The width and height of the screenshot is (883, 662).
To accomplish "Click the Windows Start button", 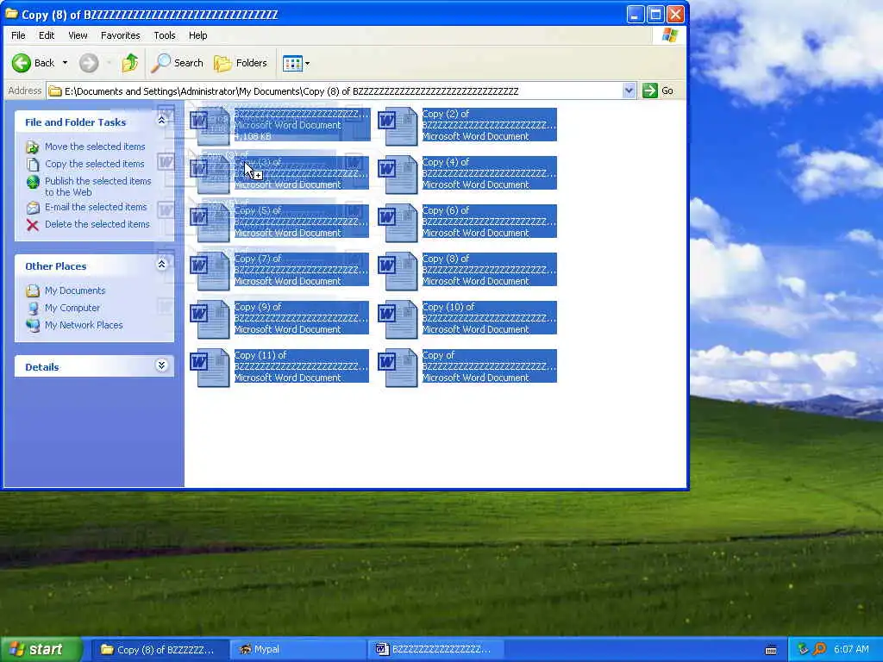I will pyautogui.click(x=41, y=649).
